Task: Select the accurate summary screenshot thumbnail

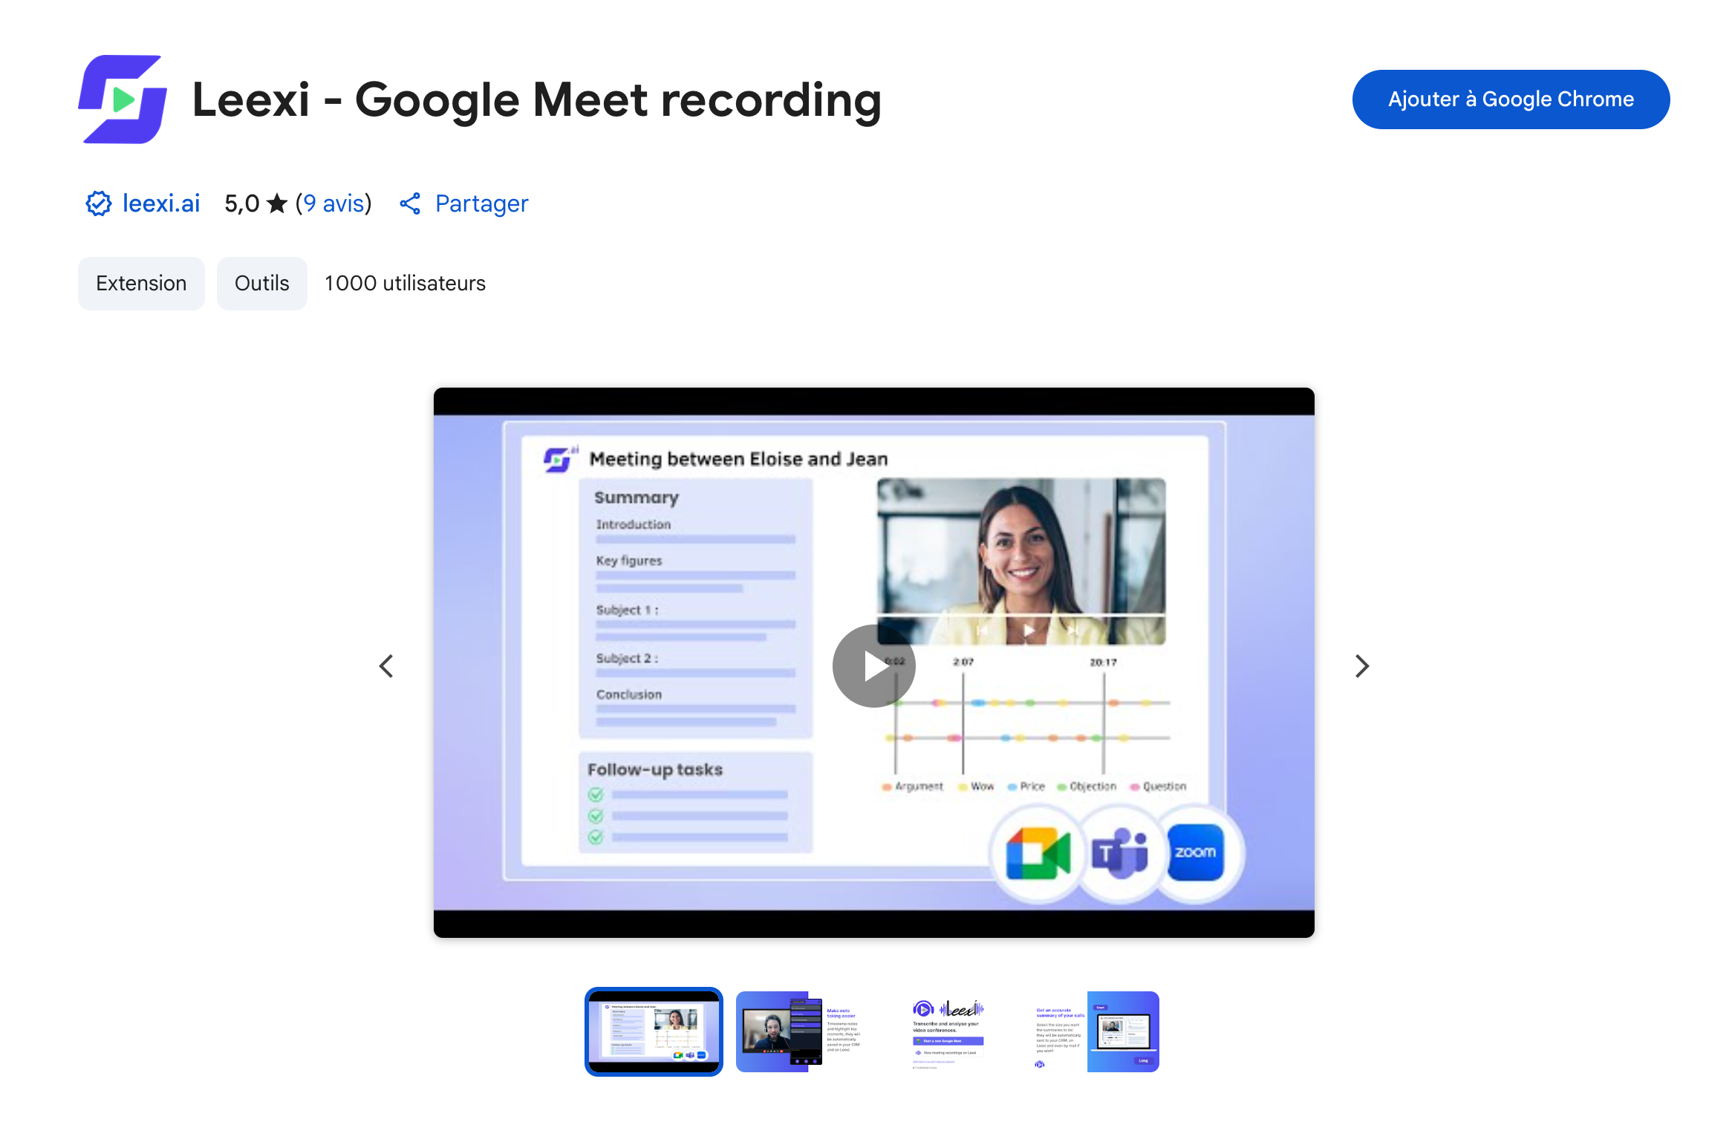Action: [x=1093, y=1031]
